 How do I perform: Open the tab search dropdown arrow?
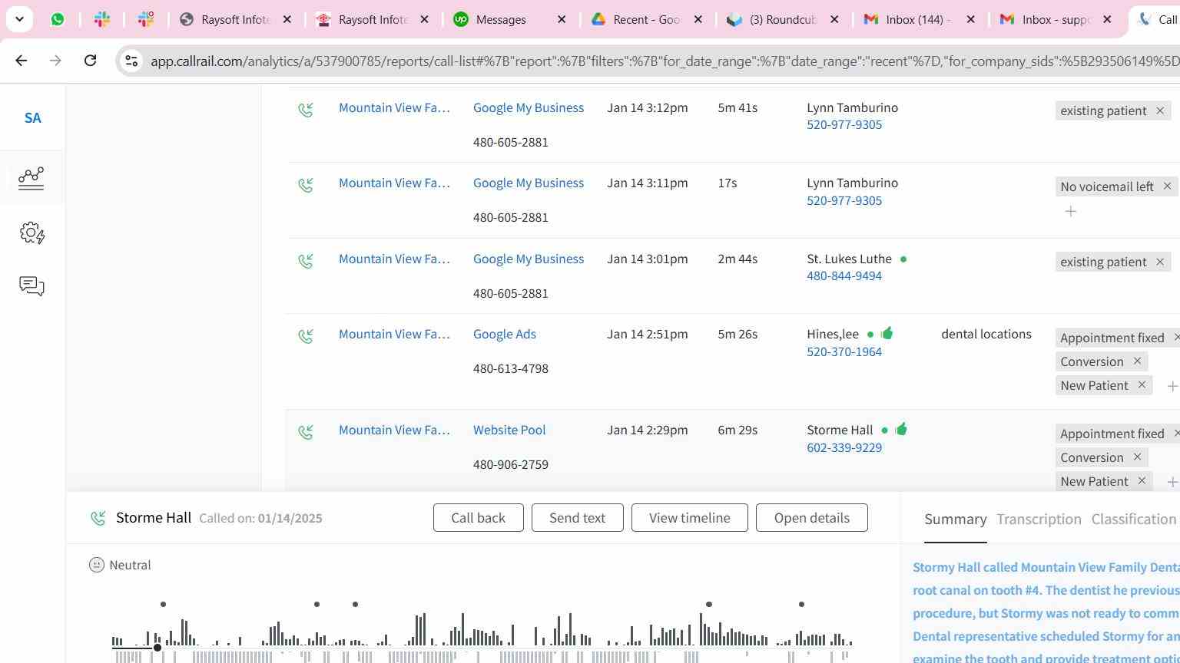[19, 19]
